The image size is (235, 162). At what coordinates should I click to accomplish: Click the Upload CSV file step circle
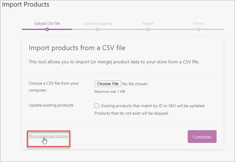pos(47,29)
